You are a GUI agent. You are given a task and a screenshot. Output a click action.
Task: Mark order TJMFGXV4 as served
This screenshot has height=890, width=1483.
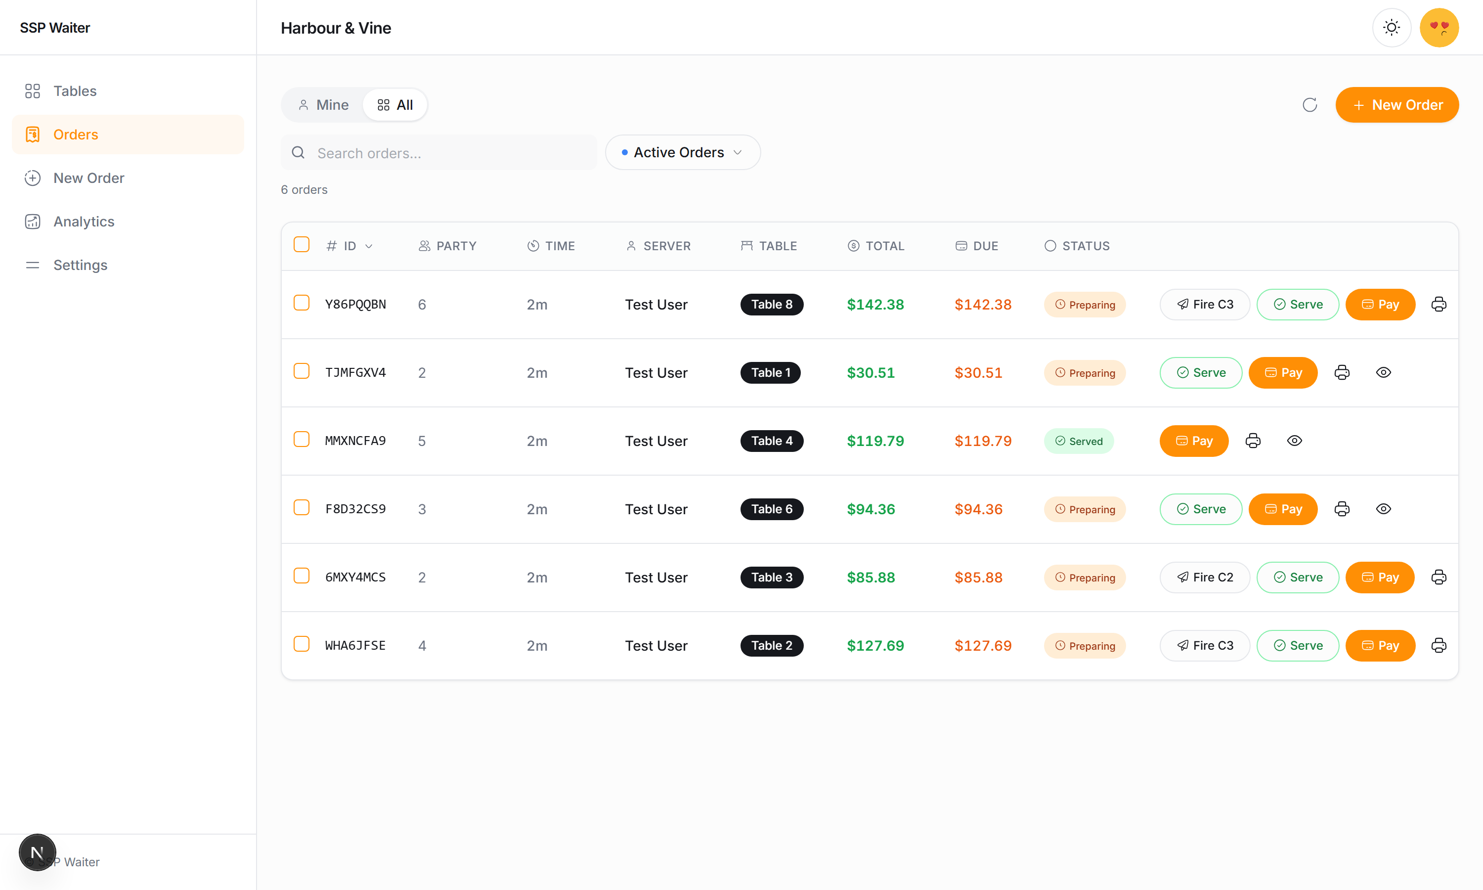[x=1201, y=372]
